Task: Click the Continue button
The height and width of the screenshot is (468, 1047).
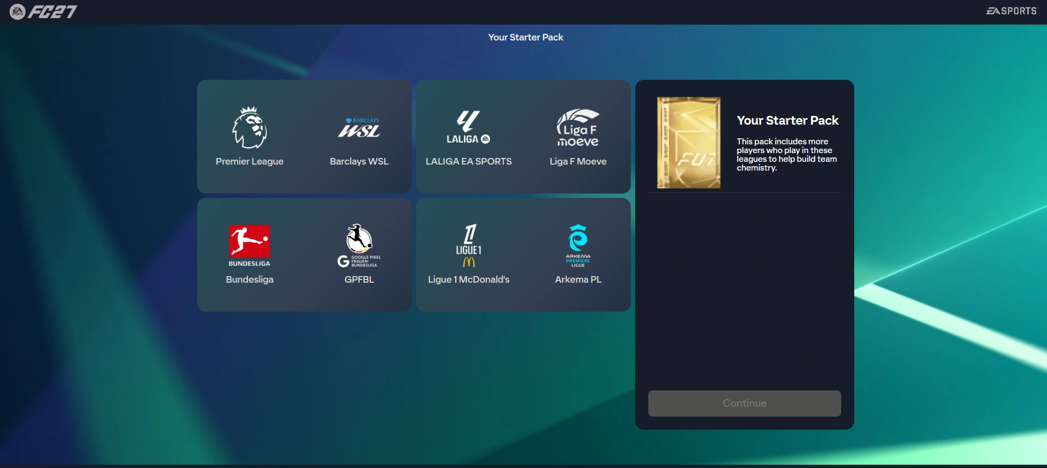Action: 745,403
